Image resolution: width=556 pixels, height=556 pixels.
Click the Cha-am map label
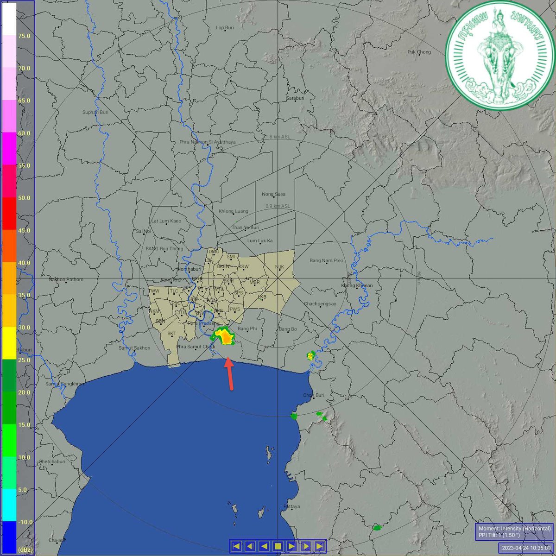(x=57, y=540)
